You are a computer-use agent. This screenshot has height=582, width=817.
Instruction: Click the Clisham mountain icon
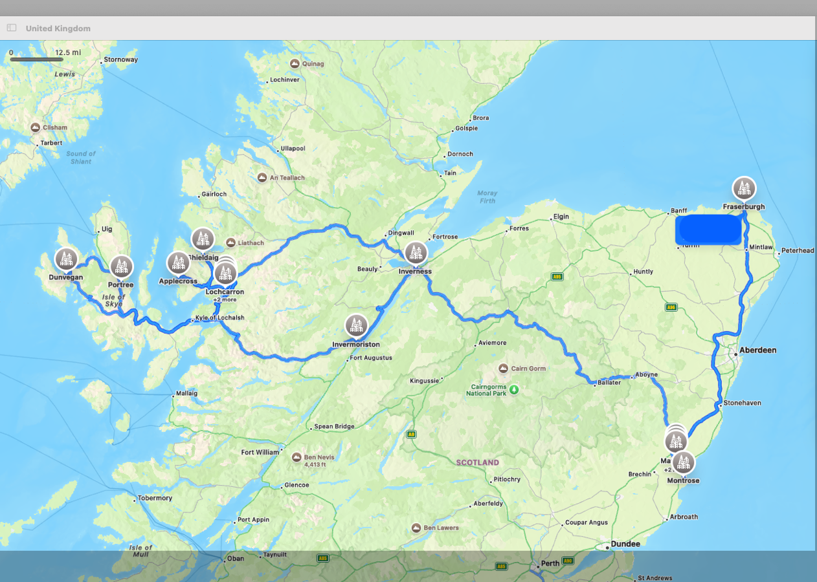(x=36, y=127)
